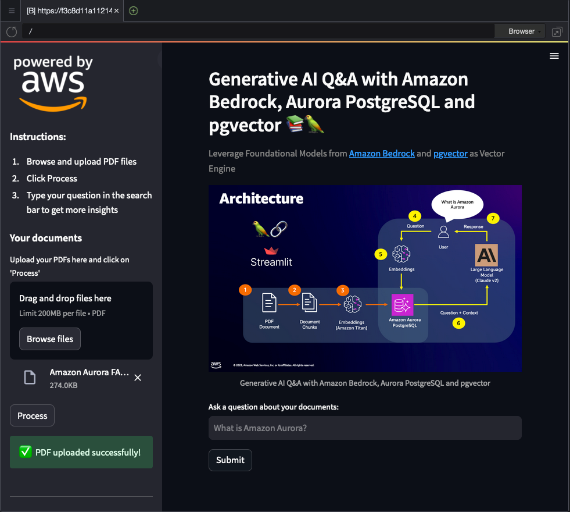Image resolution: width=570 pixels, height=512 pixels.
Task: Open the Browser dropdown selector
Action: click(521, 31)
